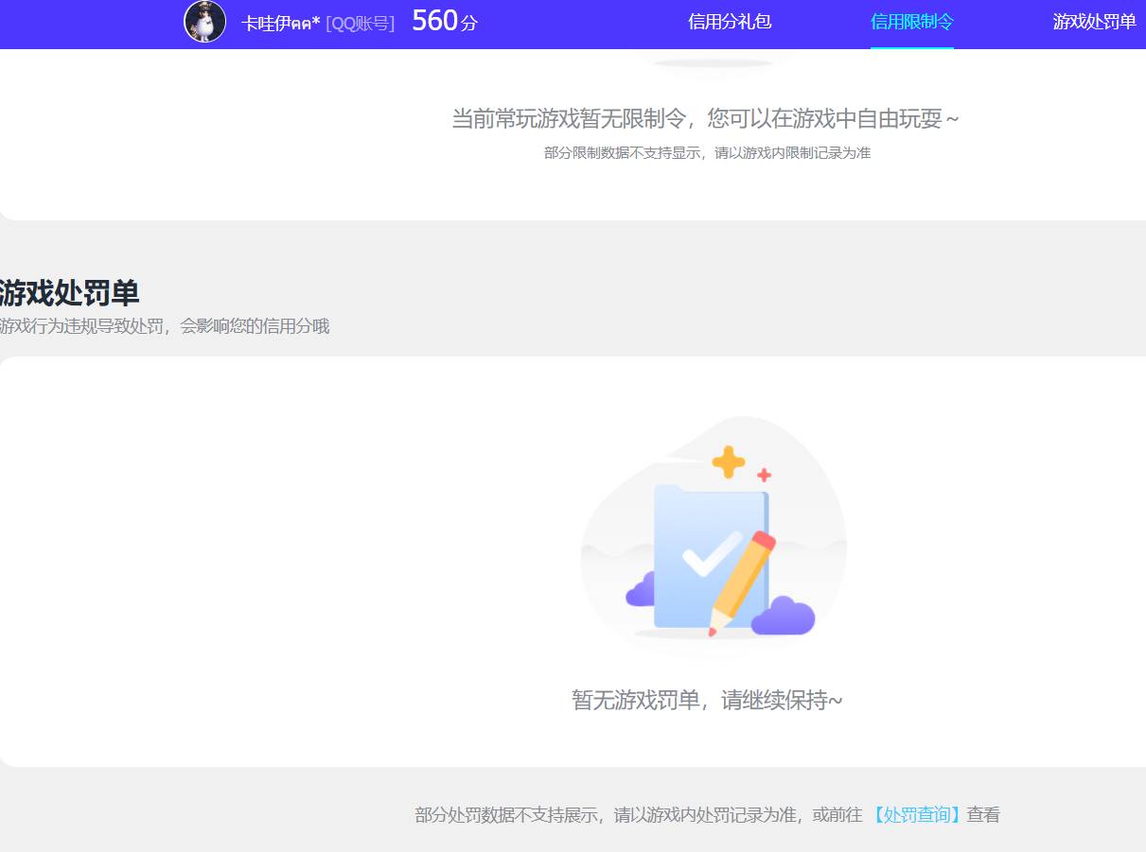Click the left purple cloud icon
Image resolution: width=1146 pixels, height=852 pixels.
[x=640, y=591]
